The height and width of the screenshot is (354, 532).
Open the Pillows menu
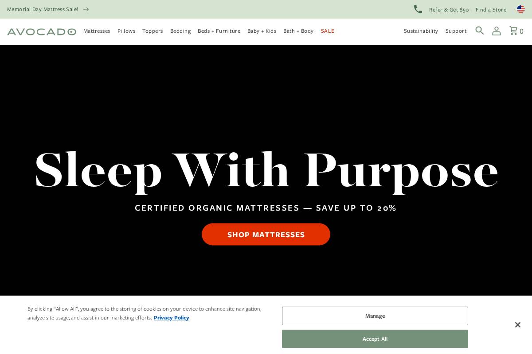[x=126, y=31]
